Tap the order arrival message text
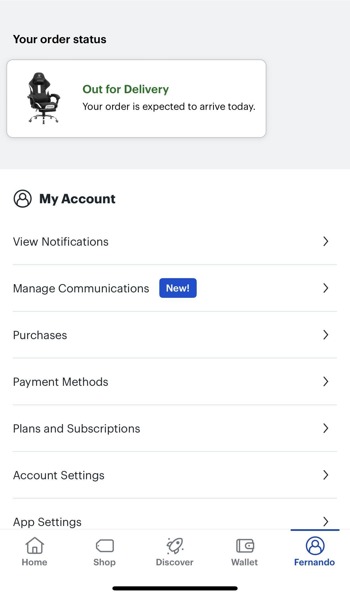 (169, 107)
